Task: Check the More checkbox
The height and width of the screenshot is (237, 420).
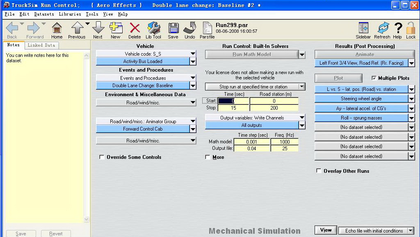Action: pos(208,157)
